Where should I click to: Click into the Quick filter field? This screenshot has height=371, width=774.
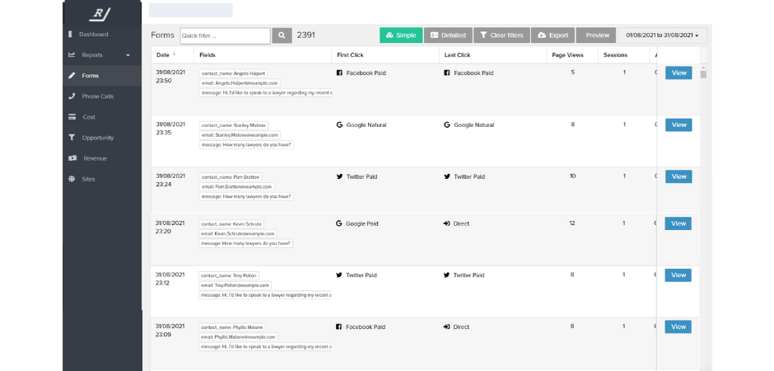[225, 35]
